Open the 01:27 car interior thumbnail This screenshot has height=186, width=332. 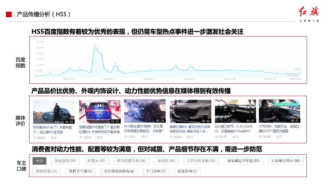tap(236, 111)
